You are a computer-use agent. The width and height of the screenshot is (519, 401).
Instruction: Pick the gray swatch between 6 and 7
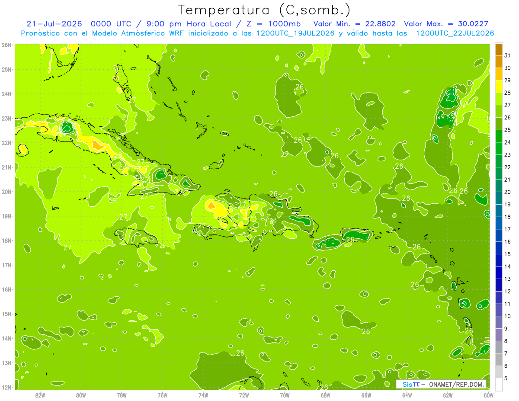[x=499, y=359]
